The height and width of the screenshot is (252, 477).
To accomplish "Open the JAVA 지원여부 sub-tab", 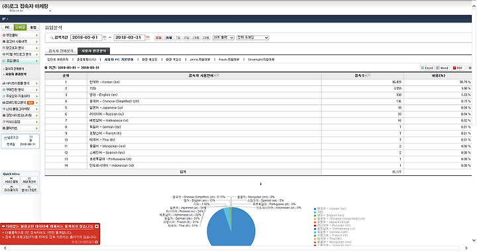I will 200,60.
